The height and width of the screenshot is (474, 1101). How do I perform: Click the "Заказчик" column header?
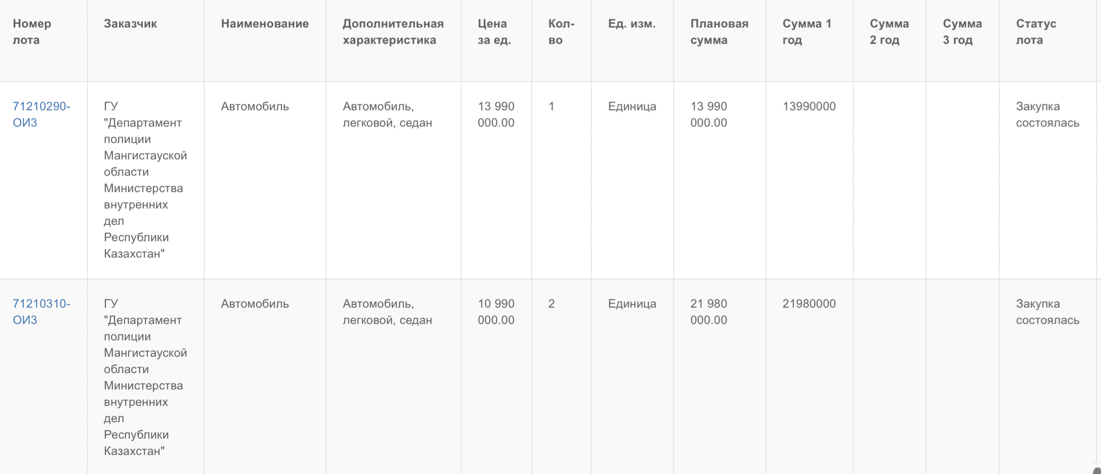pos(130,24)
